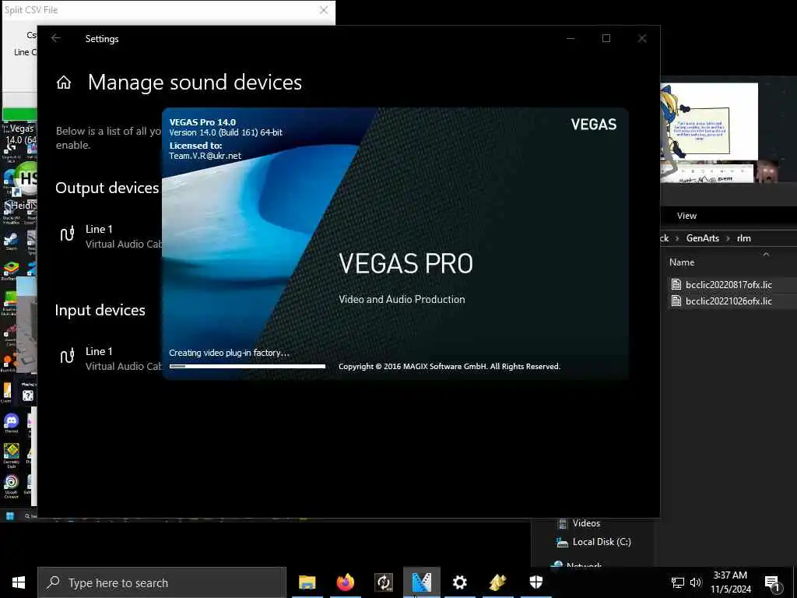Select the Line 1 output device icon
Image resolution: width=797 pixels, height=598 pixels.
pyautogui.click(x=67, y=234)
